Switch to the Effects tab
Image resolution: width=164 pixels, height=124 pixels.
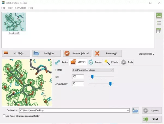[x=111, y=62]
